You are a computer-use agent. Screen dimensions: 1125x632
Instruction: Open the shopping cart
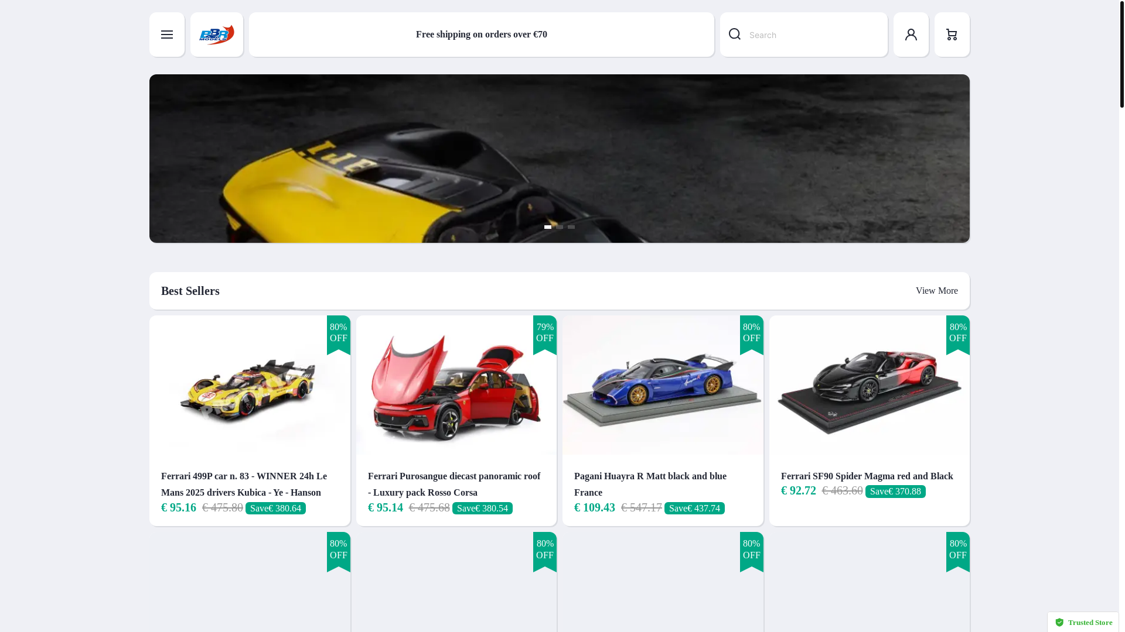click(x=952, y=35)
